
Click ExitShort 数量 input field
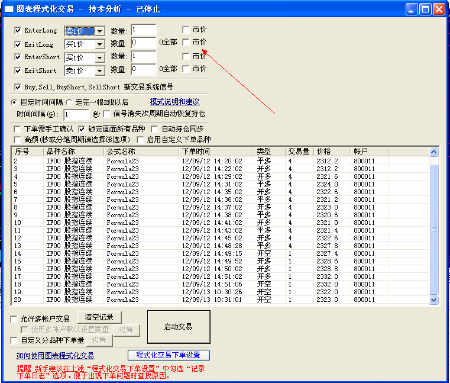pyautogui.click(x=144, y=69)
